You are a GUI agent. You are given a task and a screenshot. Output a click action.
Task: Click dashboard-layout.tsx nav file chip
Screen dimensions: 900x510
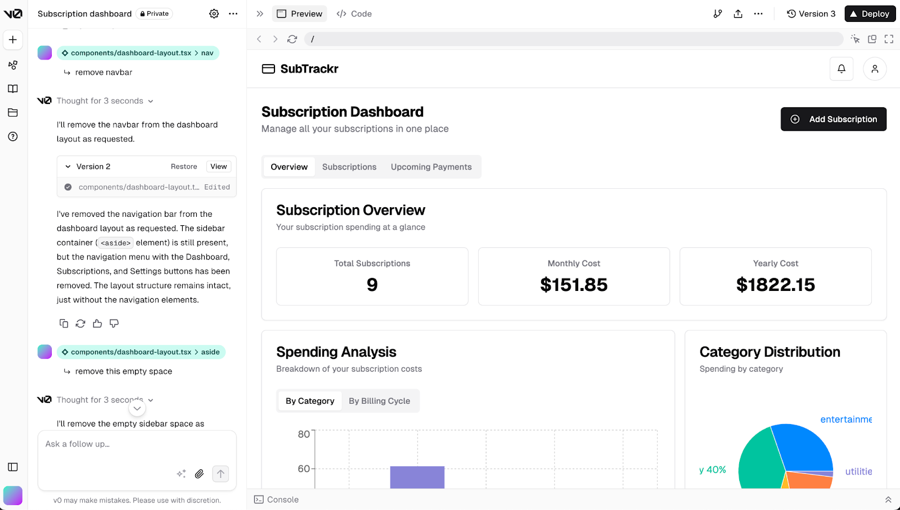pos(138,53)
